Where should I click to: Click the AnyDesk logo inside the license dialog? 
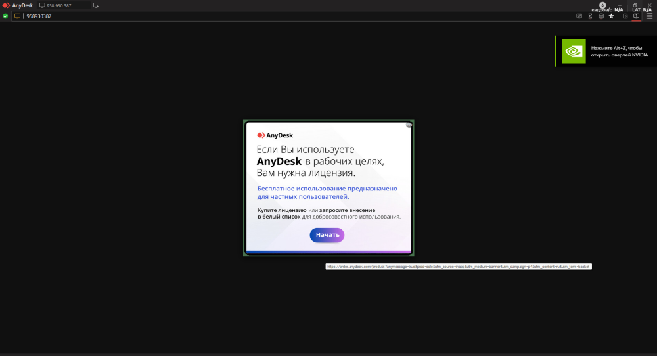tap(275, 135)
